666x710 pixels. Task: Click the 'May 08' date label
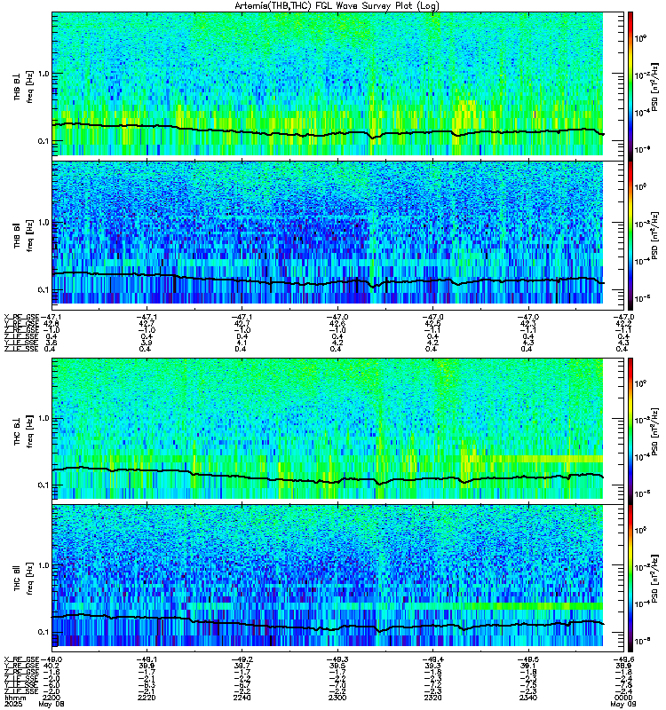52,704
